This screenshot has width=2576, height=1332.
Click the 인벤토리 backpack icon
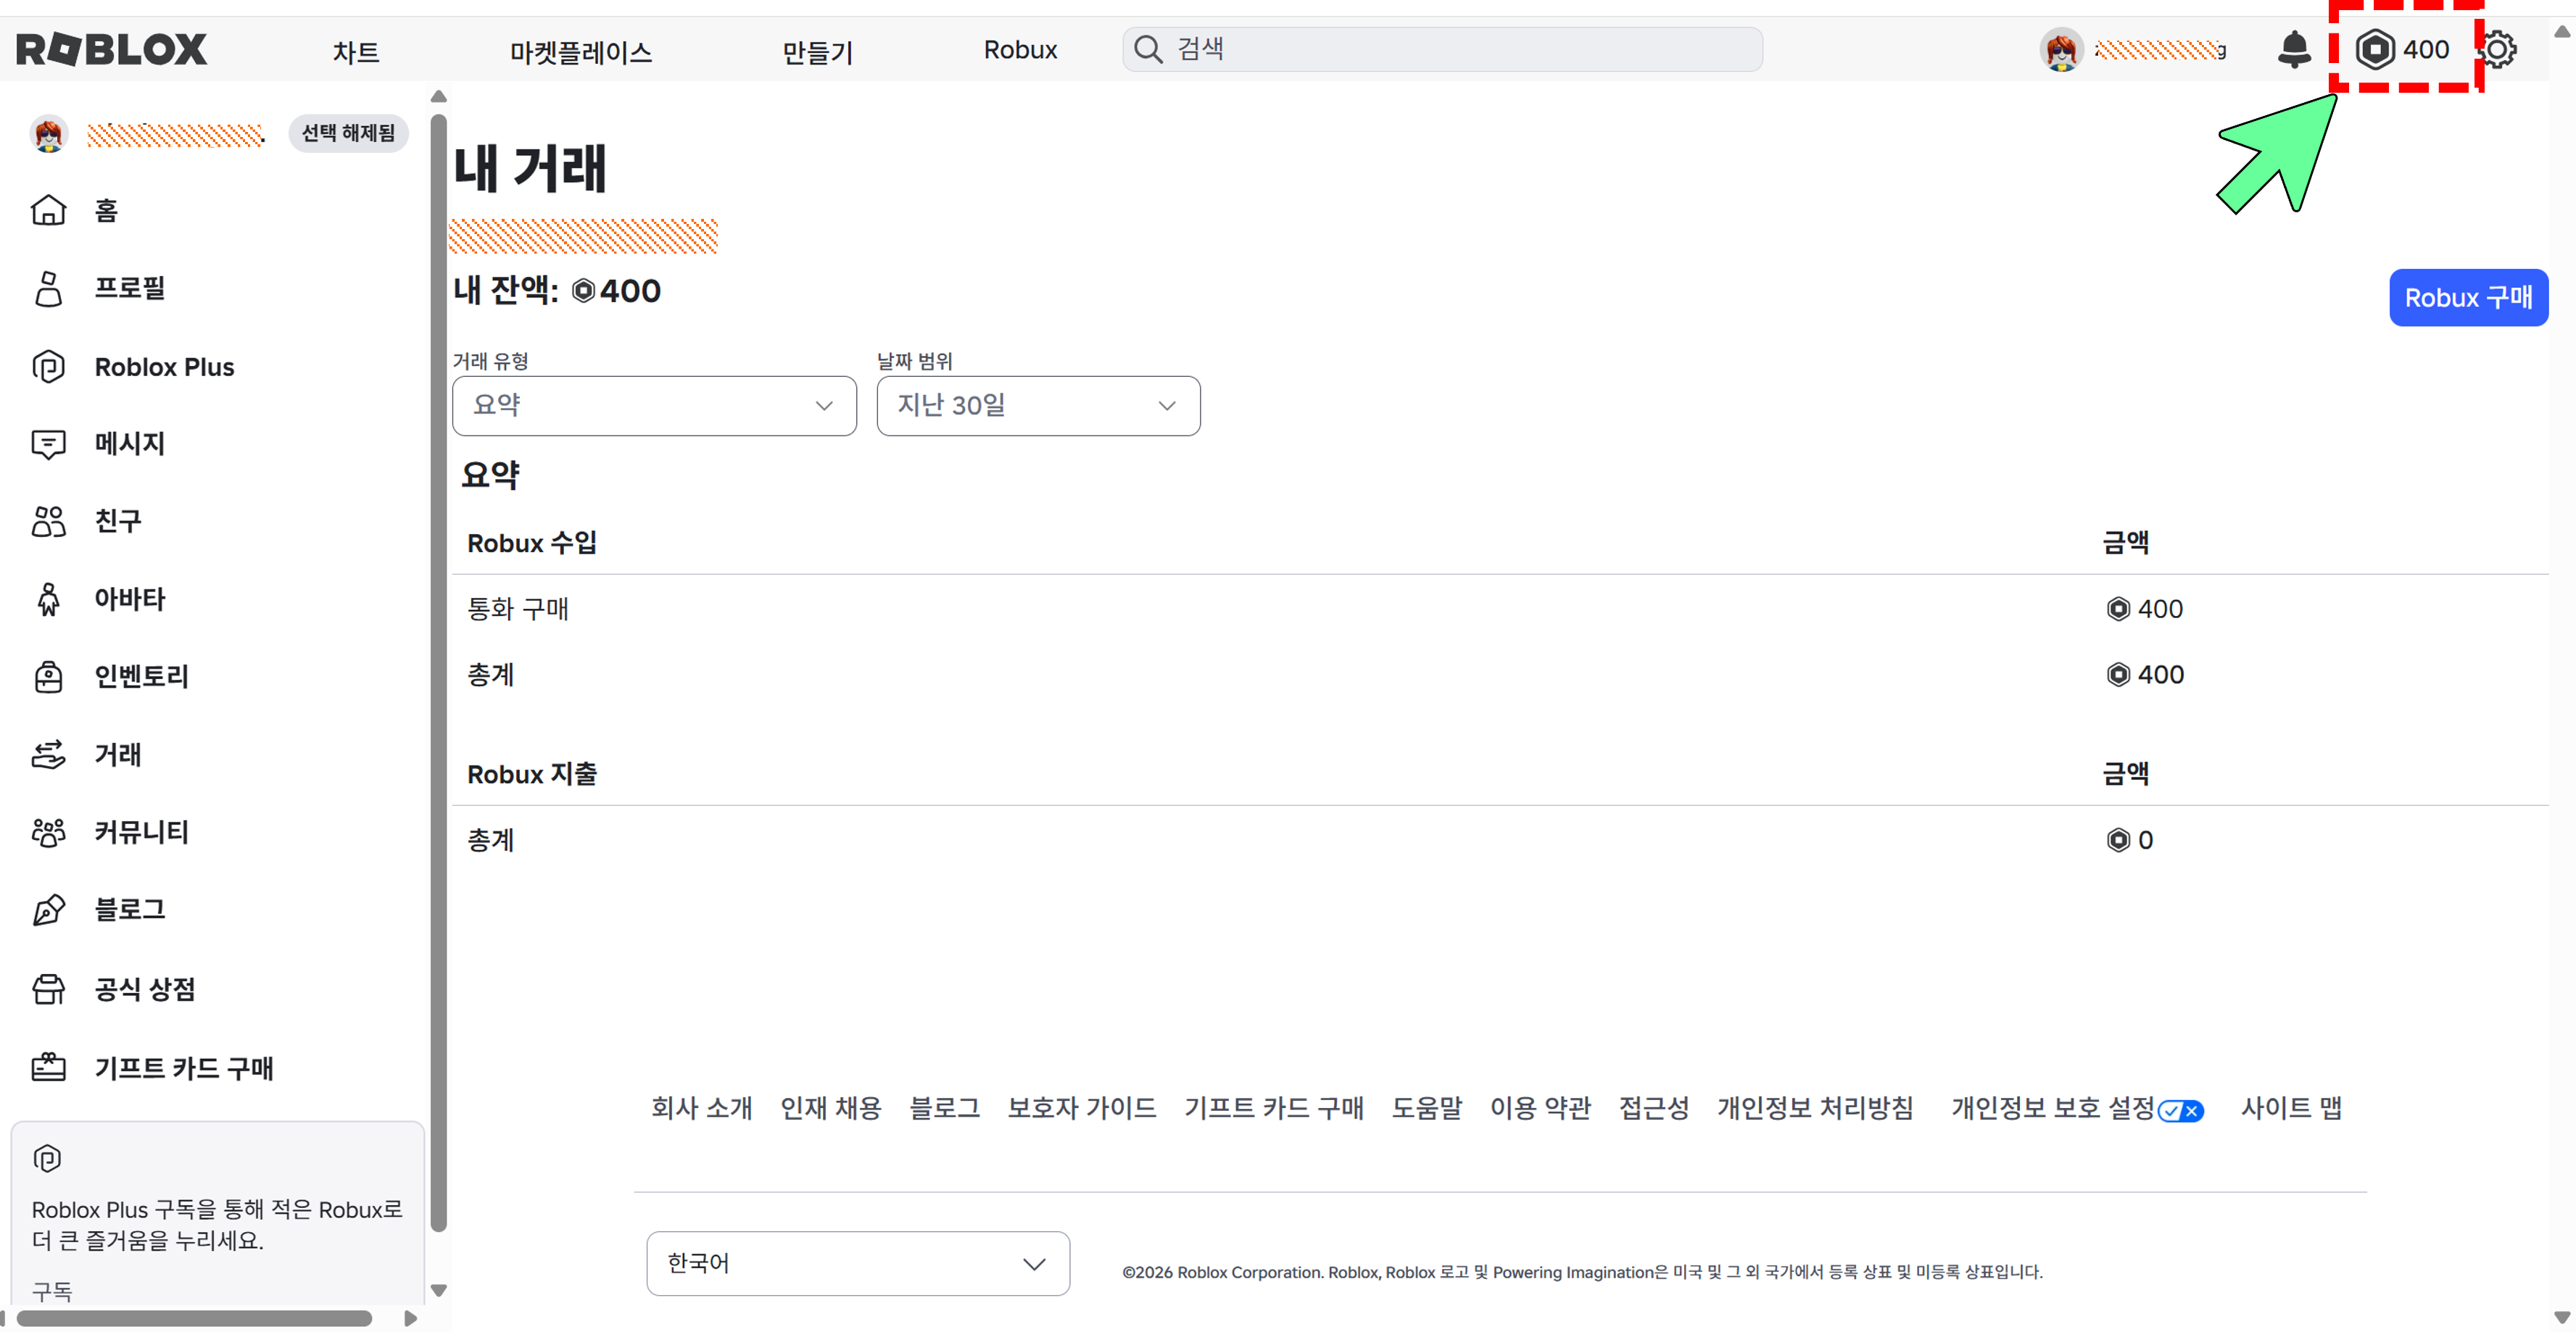pos(48,676)
